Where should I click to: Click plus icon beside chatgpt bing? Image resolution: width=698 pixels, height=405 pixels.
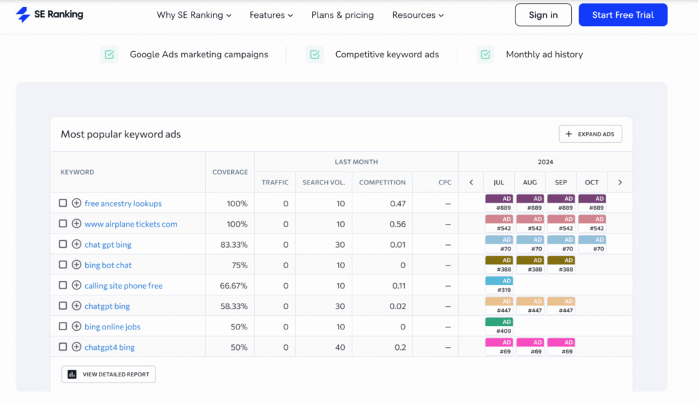click(76, 306)
